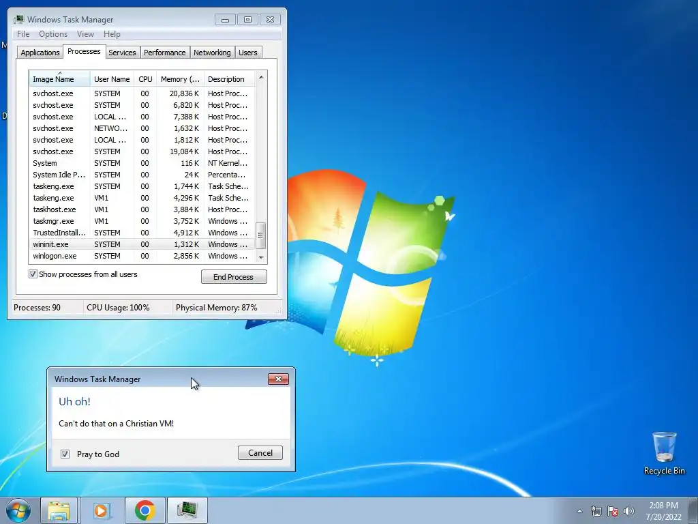Sort by the Image Name column header

coord(59,79)
